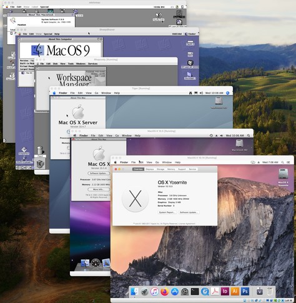This screenshot has width=296, height=303.
Task: Open the Services menu in Rhapsody window
Action: pyautogui.click(x=92, y=64)
